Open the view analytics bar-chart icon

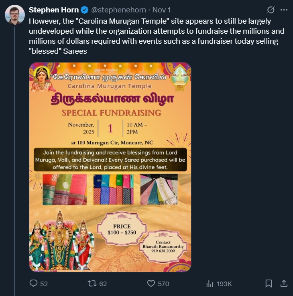[x=210, y=284]
